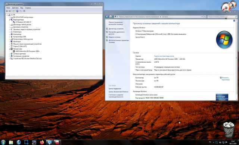Click the blue Help icon in Device Manager toolbar

tap(17, 11)
